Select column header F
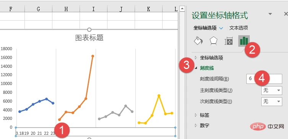 point(11,9)
